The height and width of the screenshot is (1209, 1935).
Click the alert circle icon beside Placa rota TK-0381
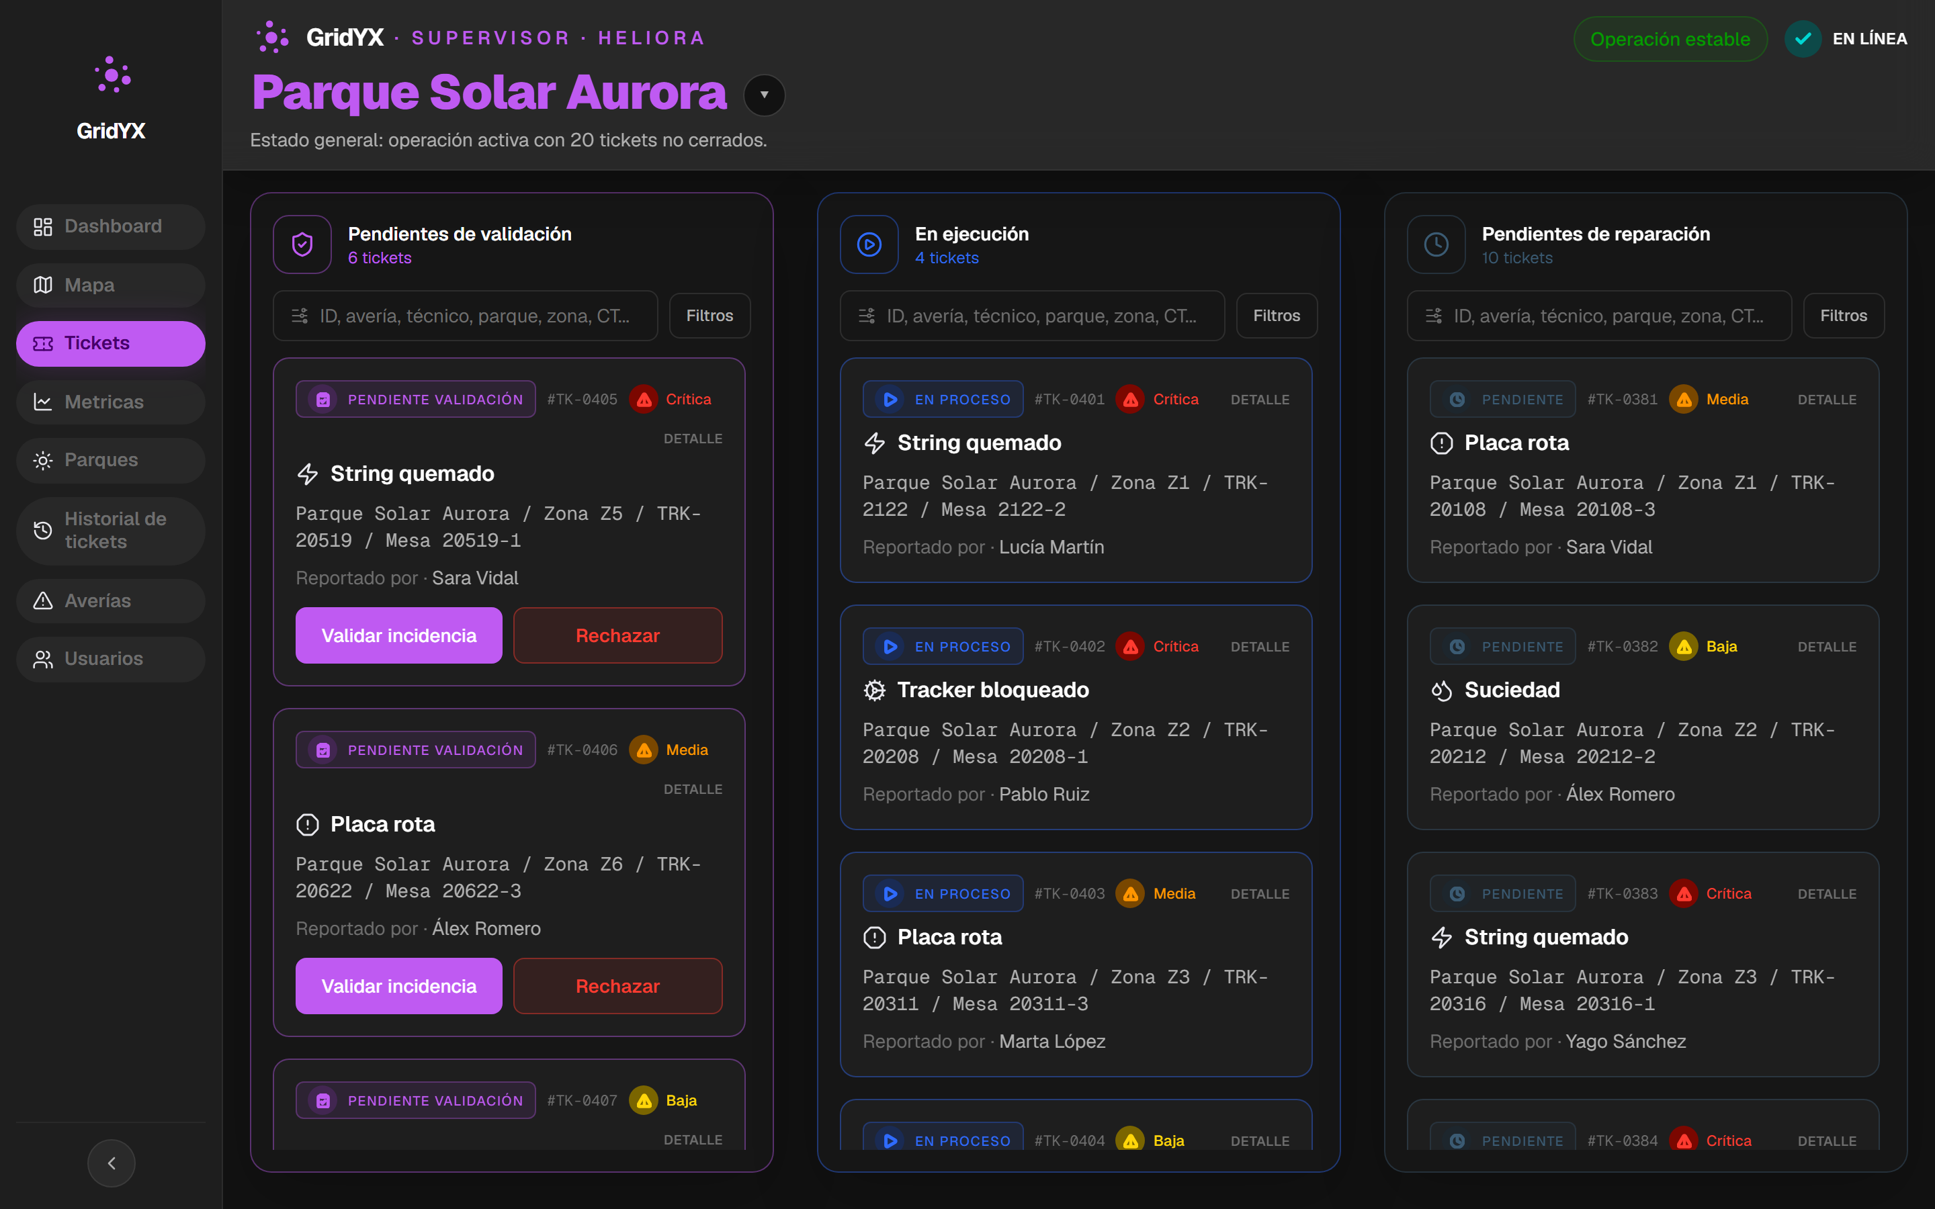(1442, 443)
